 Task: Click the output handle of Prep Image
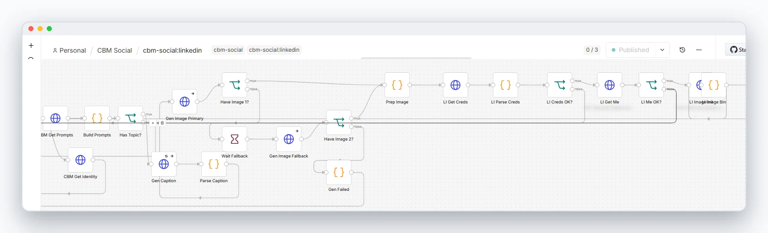pos(409,85)
